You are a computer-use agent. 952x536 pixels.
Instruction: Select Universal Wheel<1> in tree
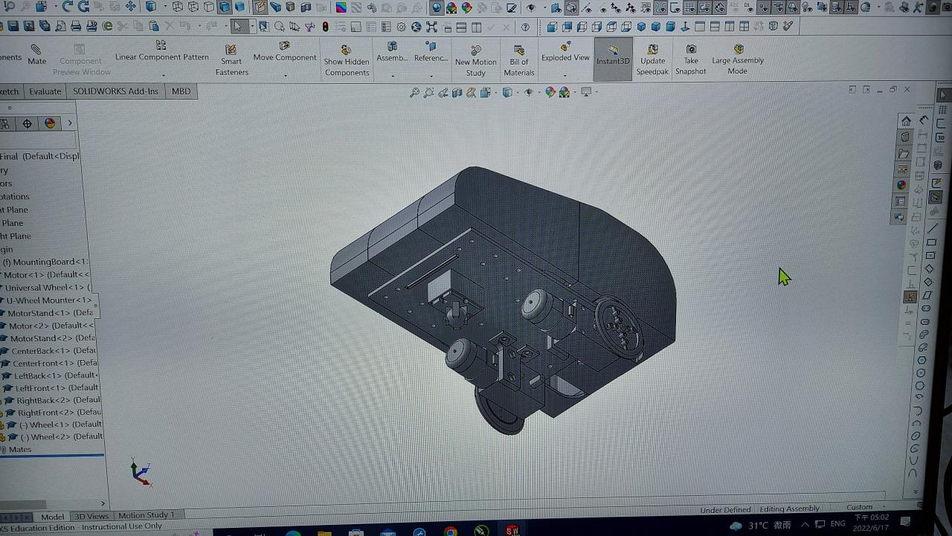point(47,288)
